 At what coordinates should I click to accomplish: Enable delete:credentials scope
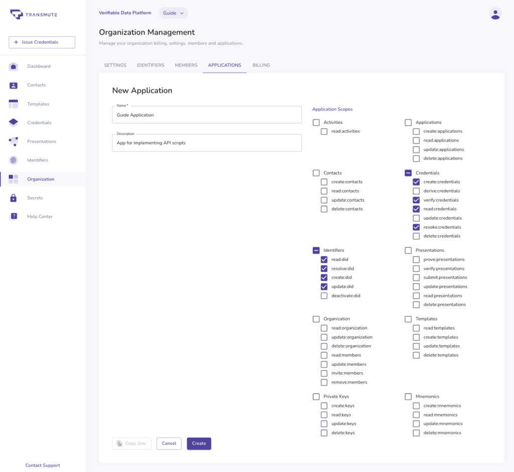pyautogui.click(x=416, y=236)
